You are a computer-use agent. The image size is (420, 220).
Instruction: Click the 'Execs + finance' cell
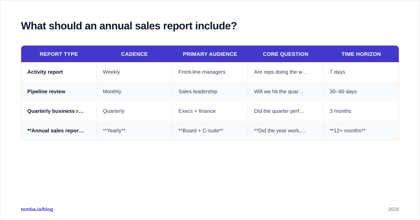[210, 111]
